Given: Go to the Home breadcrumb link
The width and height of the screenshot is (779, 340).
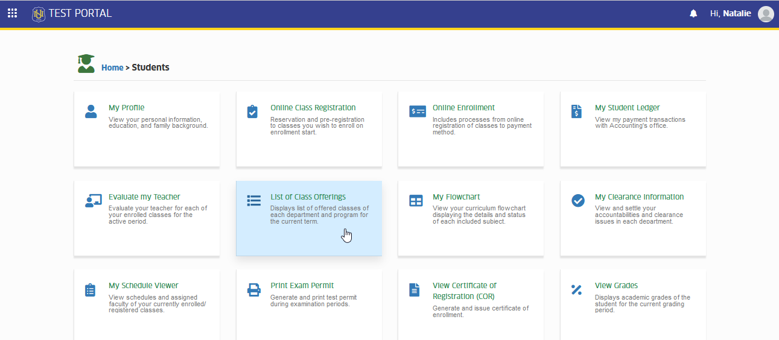Looking at the screenshot, I should (x=112, y=68).
